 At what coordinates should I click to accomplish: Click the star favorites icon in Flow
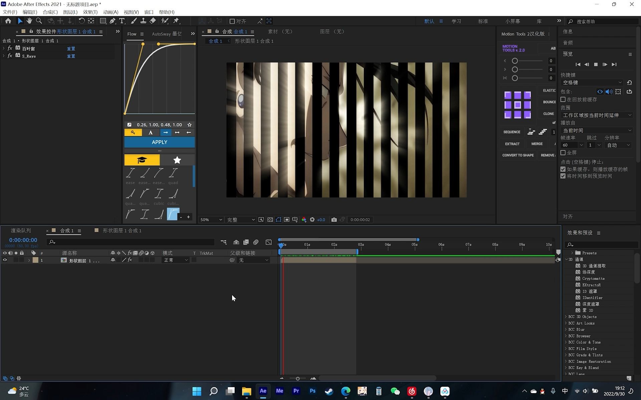(177, 160)
